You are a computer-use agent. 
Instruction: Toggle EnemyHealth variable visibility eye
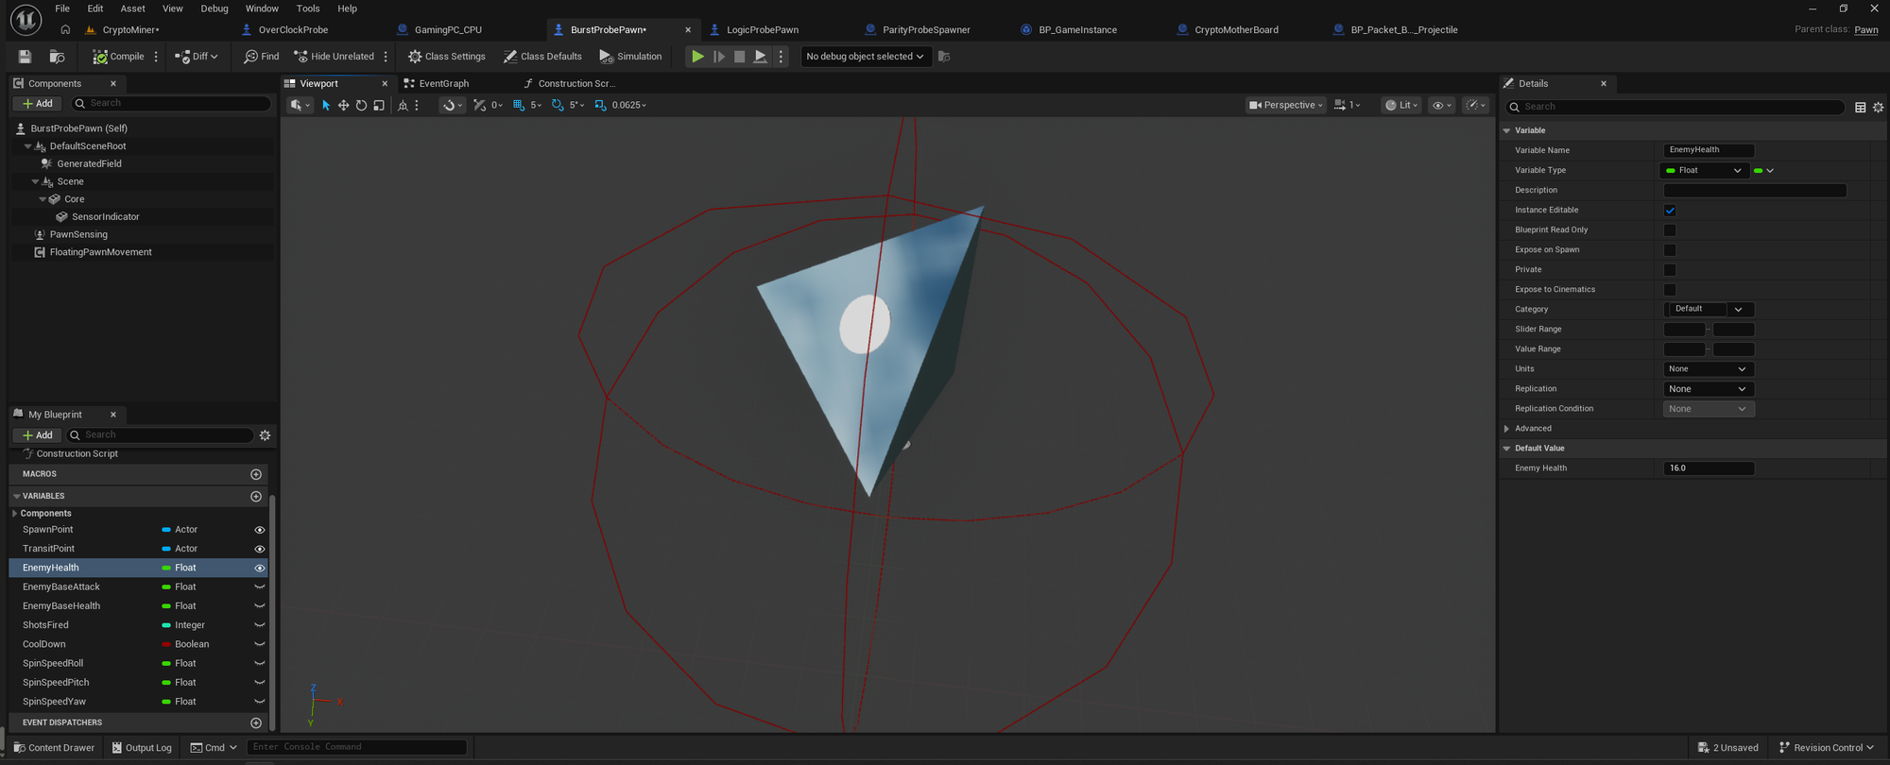pyautogui.click(x=260, y=569)
